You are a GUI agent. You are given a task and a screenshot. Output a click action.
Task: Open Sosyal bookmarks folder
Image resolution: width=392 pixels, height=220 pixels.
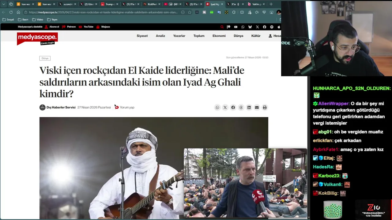point(8,20)
